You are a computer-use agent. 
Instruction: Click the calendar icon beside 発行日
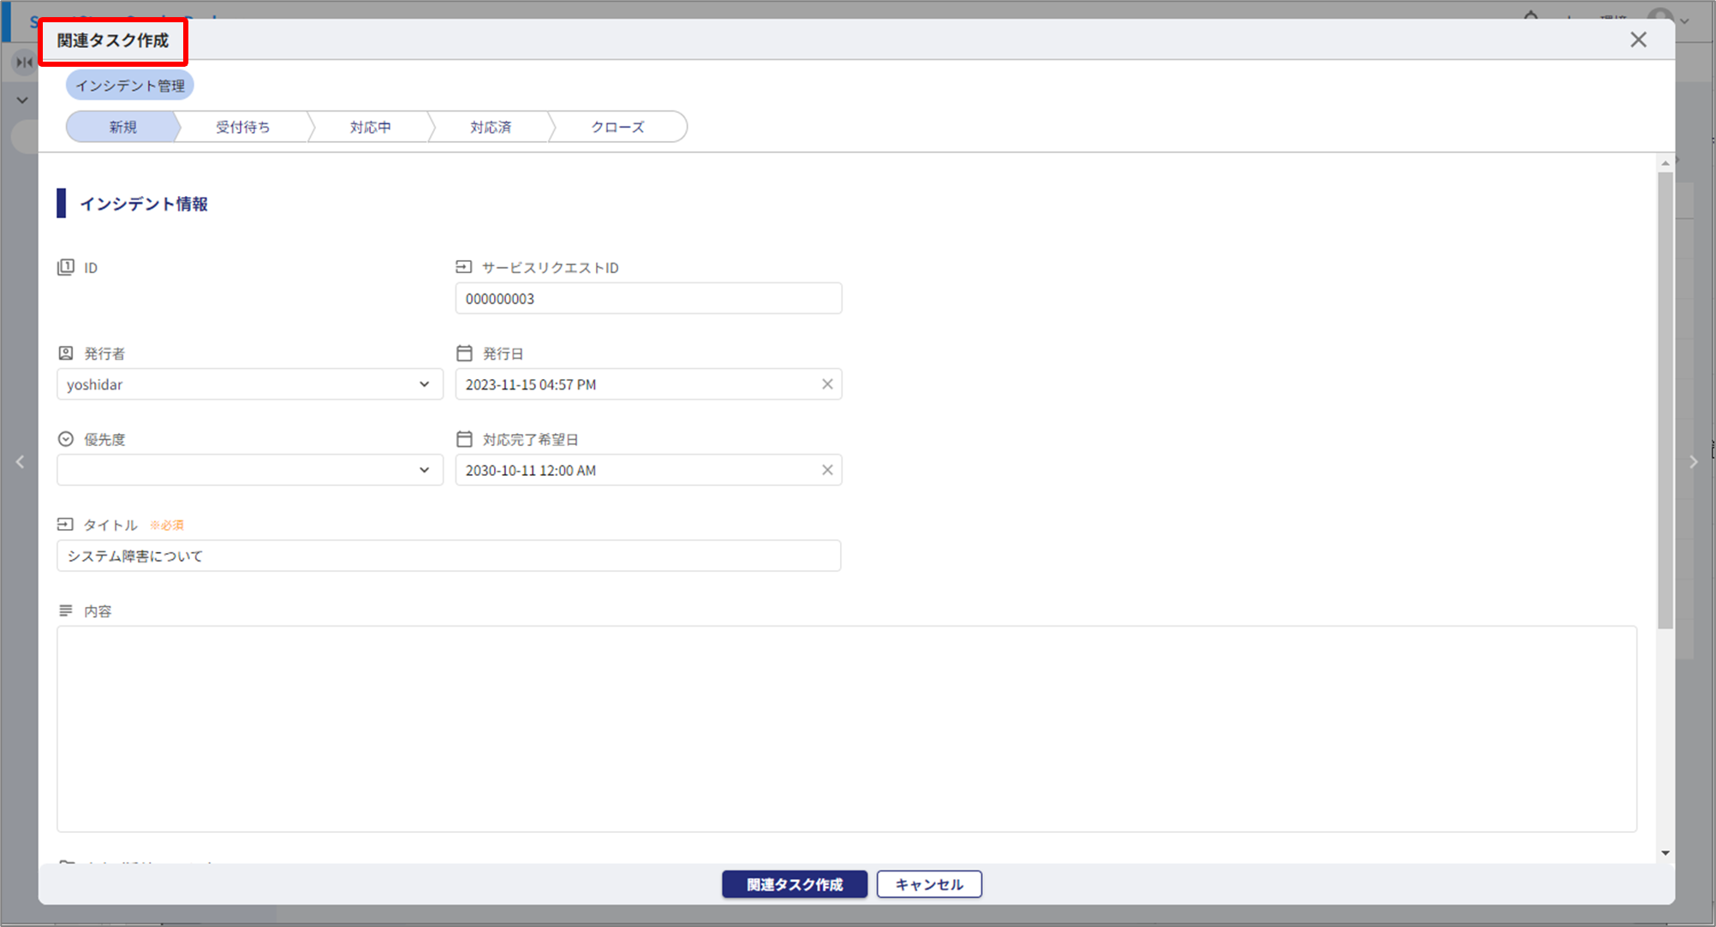point(464,354)
